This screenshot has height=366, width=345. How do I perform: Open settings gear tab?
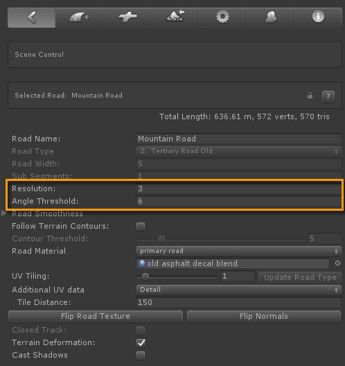coord(223,17)
